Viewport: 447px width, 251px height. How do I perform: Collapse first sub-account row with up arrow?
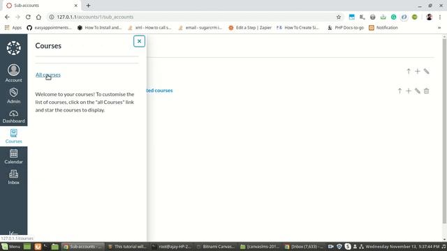pos(409,71)
